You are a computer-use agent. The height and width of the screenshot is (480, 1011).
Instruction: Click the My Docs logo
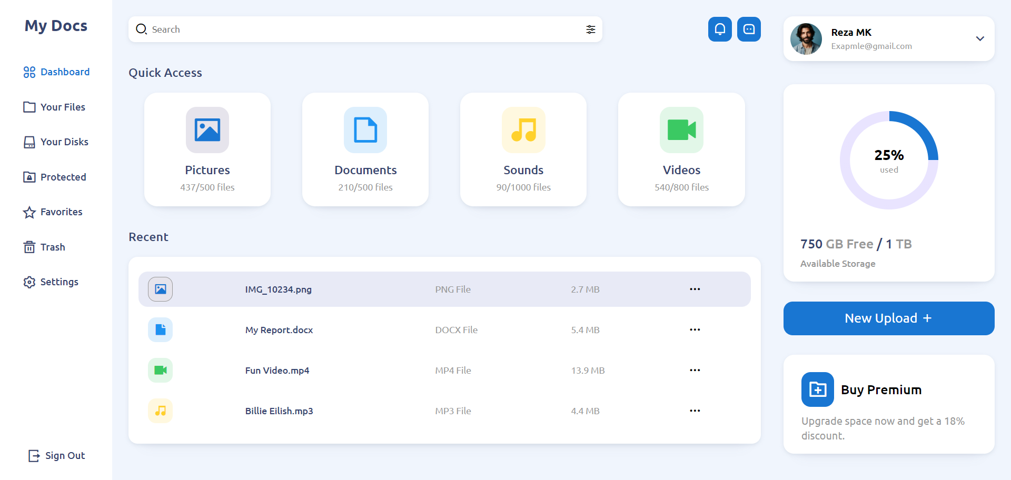56,26
